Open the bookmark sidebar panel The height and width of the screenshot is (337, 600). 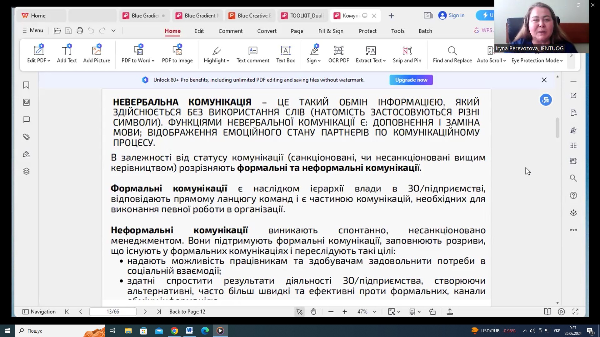pos(26,85)
